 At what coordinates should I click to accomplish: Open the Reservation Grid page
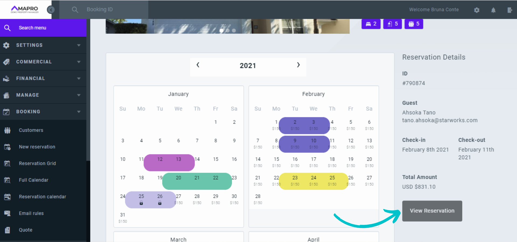[x=37, y=163]
